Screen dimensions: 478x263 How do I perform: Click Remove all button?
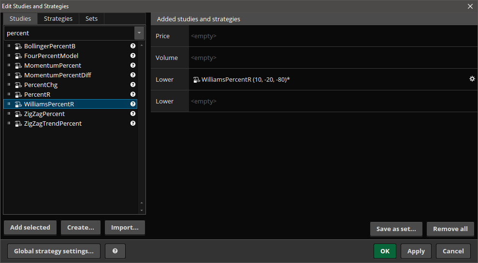point(450,229)
